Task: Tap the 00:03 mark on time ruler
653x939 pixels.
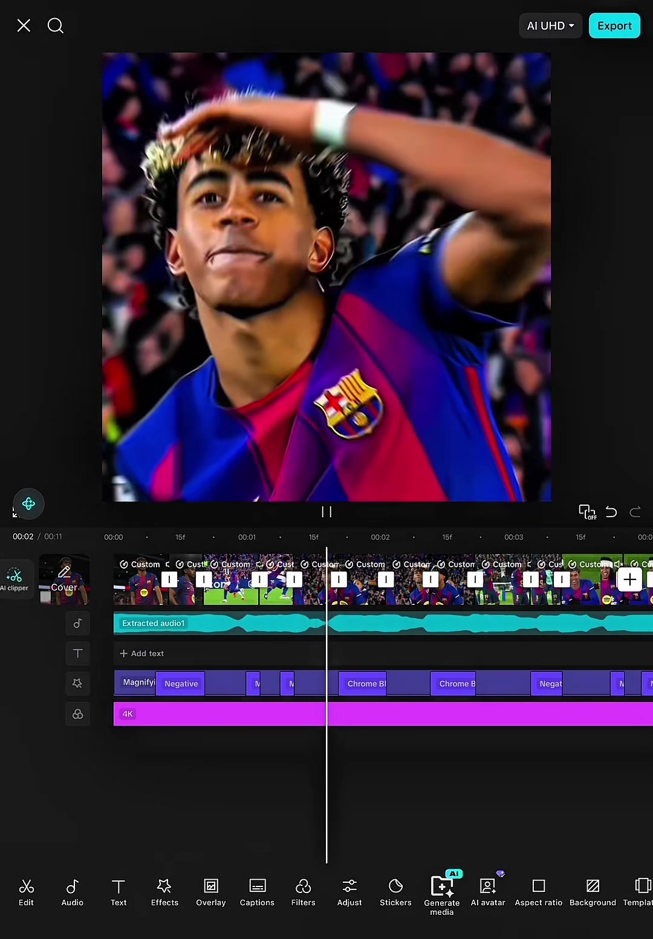Action: (514, 537)
